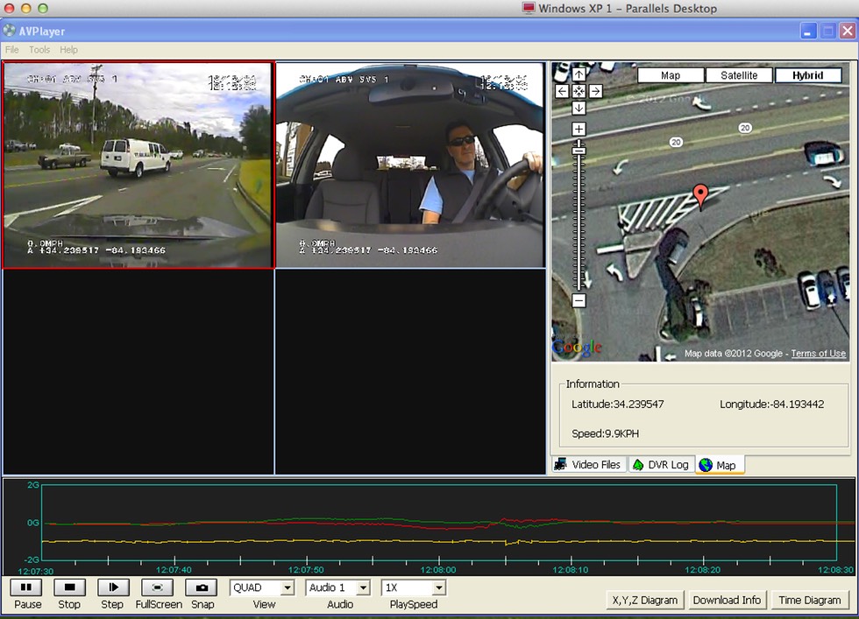Open the Video Files tab
This screenshot has height=619, width=859.
[x=588, y=465]
